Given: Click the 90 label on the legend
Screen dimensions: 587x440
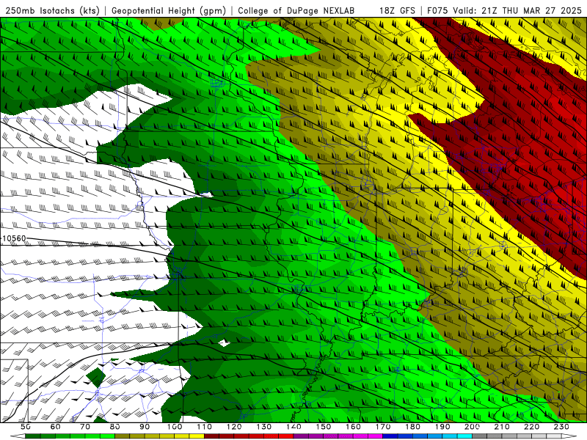Looking at the screenshot, I should point(145,427).
